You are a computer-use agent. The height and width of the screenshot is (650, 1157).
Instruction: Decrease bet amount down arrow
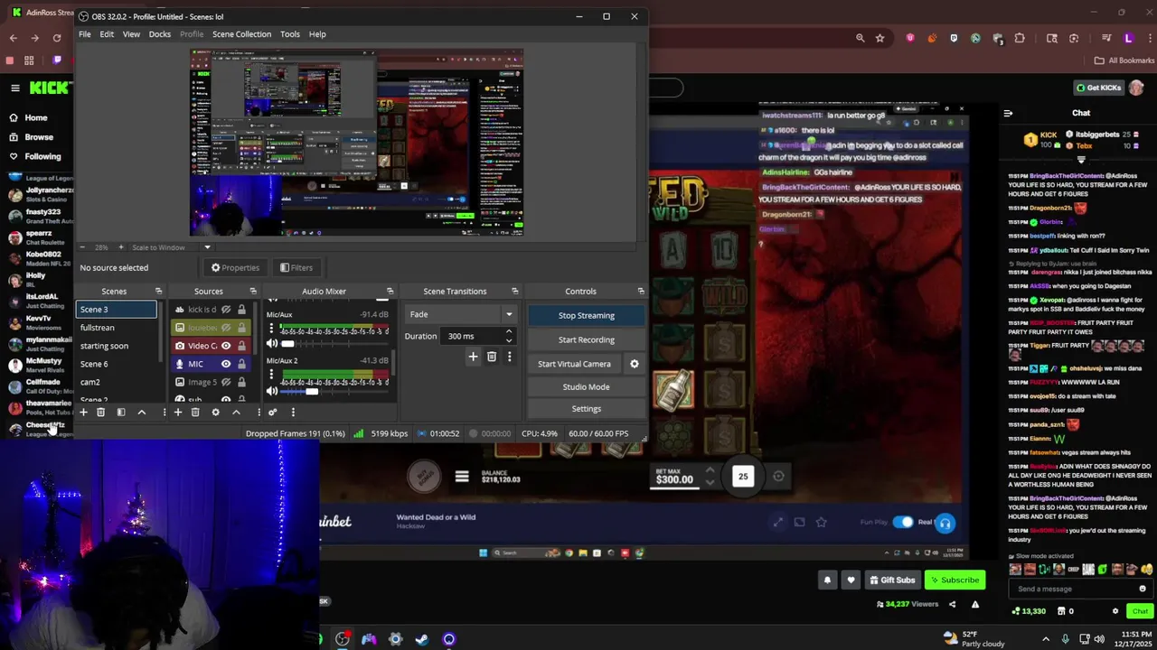[x=710, y=482]
